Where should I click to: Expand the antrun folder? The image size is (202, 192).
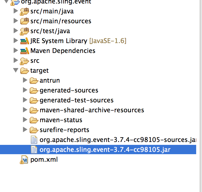25,80
